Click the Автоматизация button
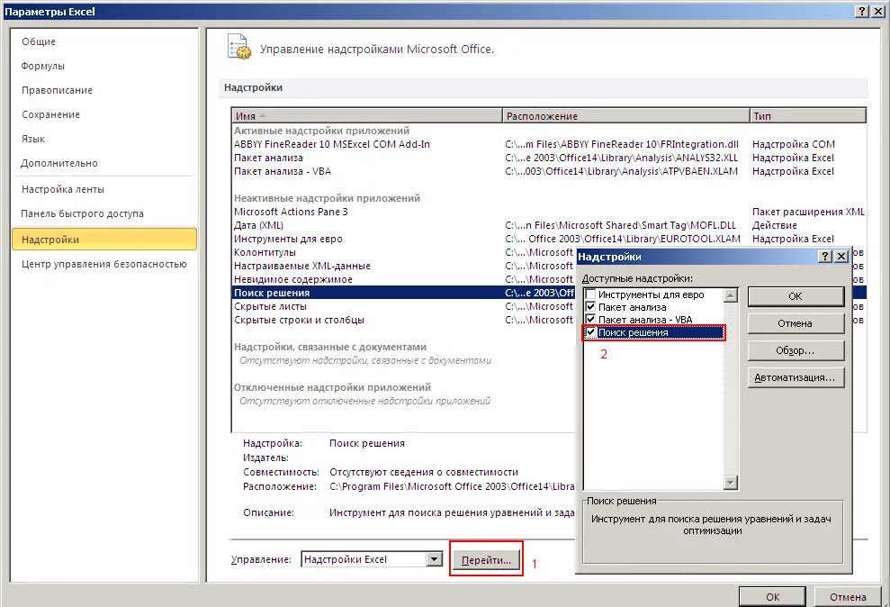 tap(796, 377)
